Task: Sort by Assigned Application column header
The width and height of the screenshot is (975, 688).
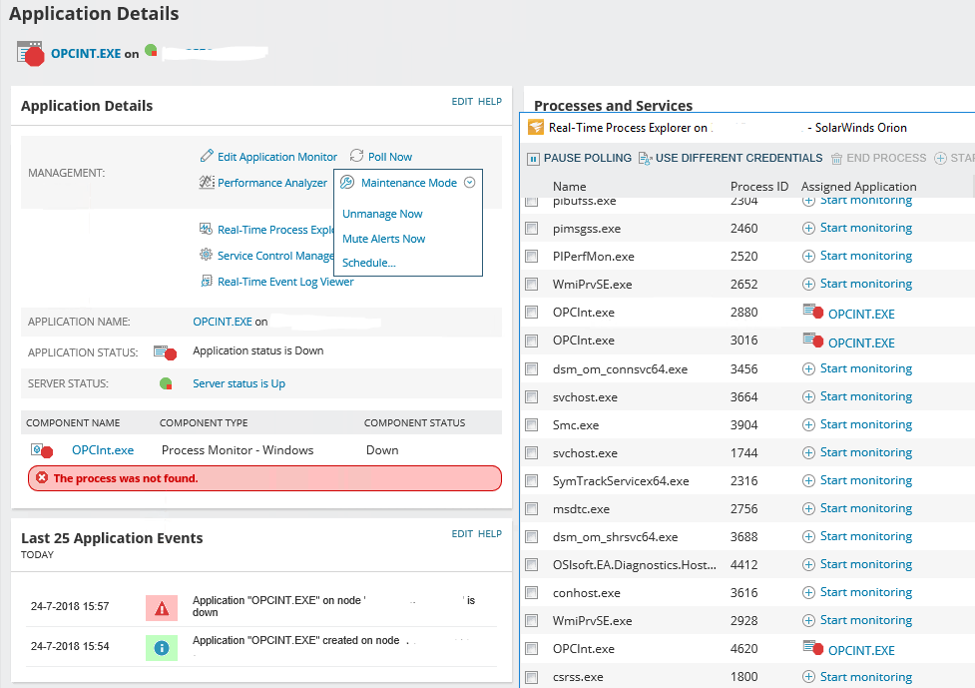Action: (x=858, y=186)
